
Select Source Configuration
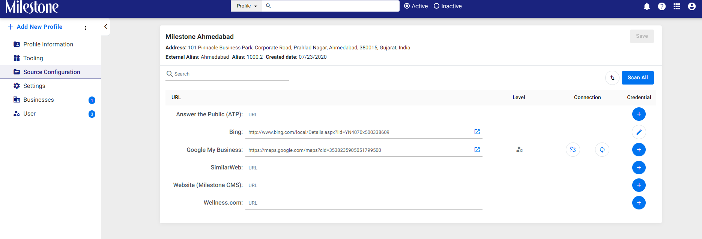(x=50, y=72)
